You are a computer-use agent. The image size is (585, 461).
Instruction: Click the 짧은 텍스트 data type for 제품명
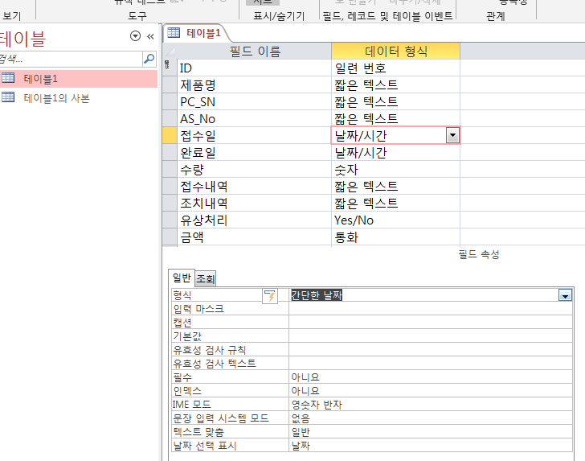[396, 84]
